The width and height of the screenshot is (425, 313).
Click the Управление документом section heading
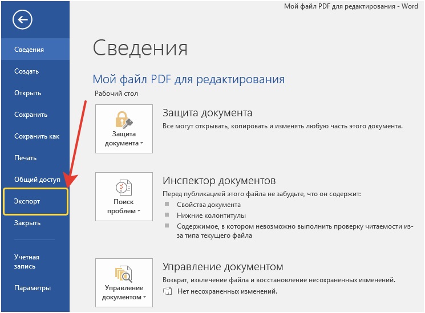[x=223, y=267]
